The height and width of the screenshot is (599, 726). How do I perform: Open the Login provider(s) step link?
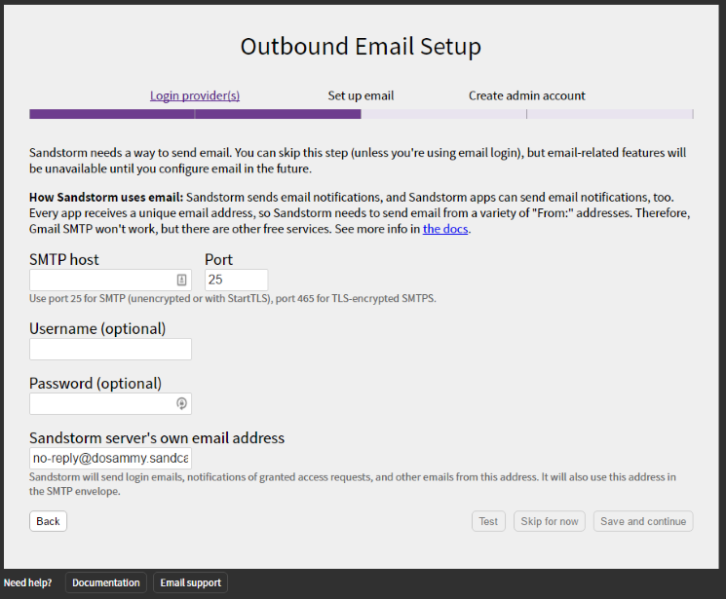(195, 95)
